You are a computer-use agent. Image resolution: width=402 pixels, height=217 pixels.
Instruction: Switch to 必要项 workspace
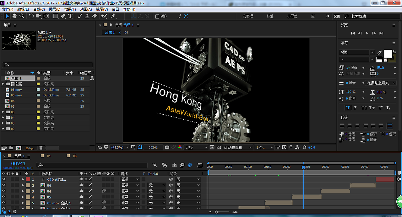point(248,16)
